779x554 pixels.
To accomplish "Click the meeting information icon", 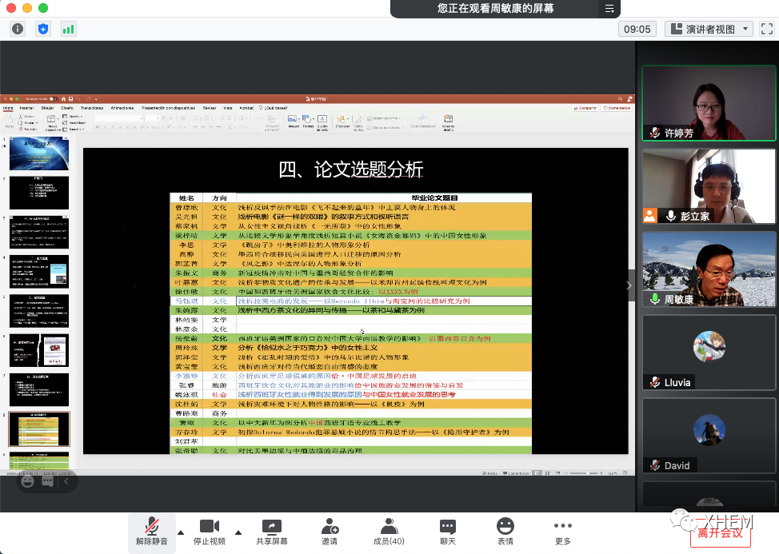I will coord(18,29).
